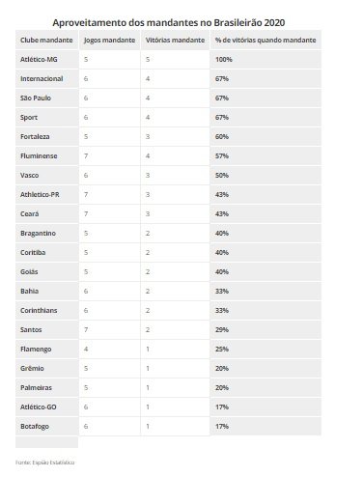Viewport: 363px width, 477px height.
Task: Select the Internacional club cell
Action: pyautogui.click(x=46, y=78)
